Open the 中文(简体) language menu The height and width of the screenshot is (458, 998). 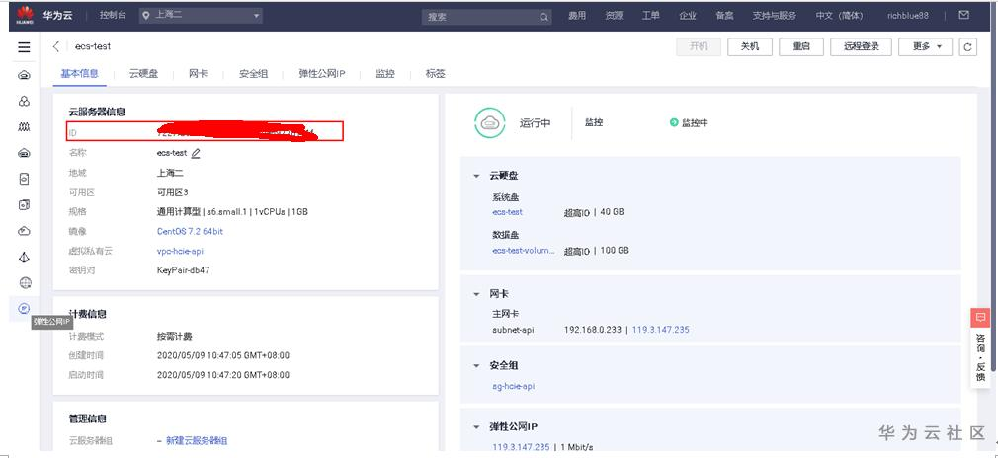(839, 15)
